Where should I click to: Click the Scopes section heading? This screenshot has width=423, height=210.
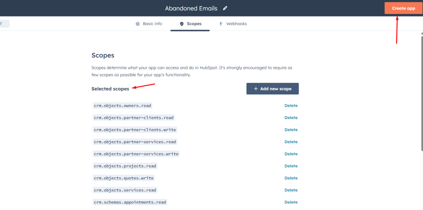pyautogui.click(x=103, y=56)
